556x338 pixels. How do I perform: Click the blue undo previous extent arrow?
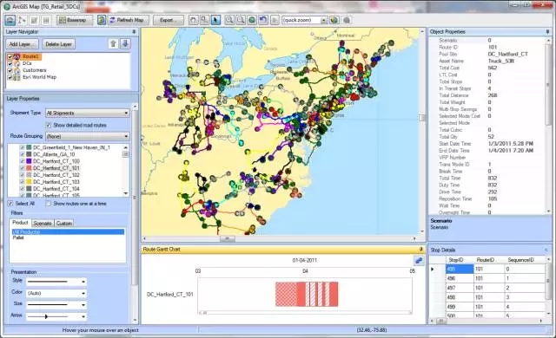click(263, 20)
